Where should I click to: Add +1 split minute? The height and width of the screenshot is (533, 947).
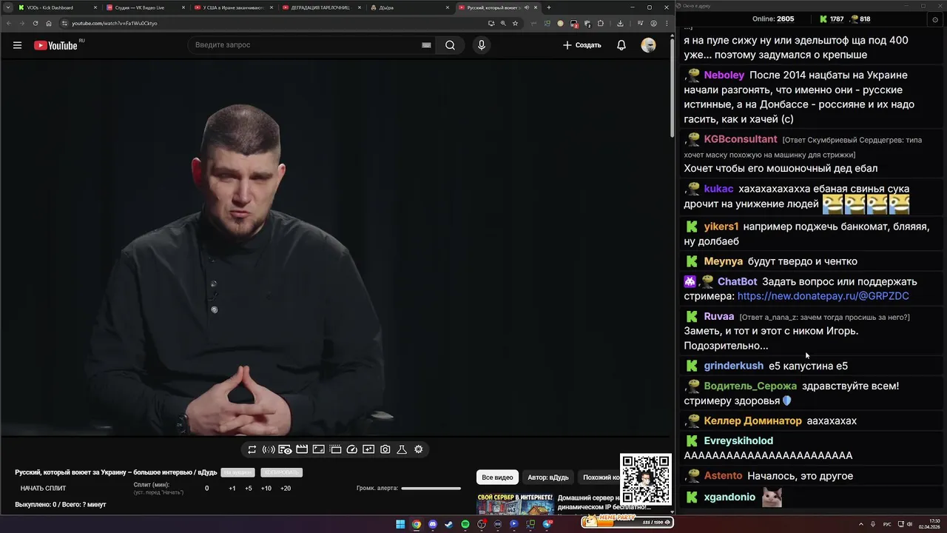coord(232,488)
